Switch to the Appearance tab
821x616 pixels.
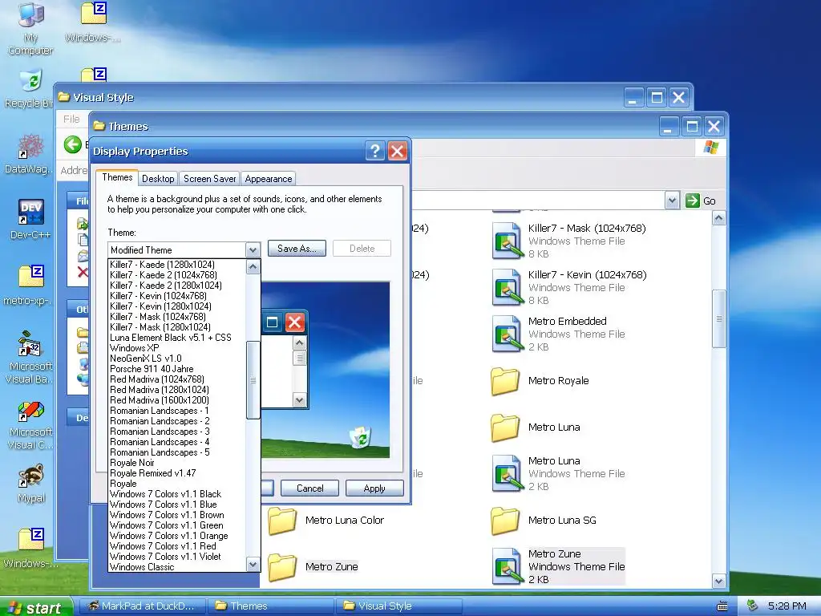pos(268,179)
